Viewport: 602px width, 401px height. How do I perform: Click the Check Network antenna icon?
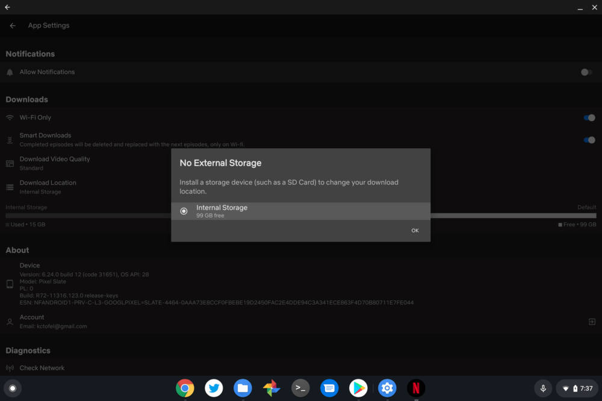pos(10,368)
